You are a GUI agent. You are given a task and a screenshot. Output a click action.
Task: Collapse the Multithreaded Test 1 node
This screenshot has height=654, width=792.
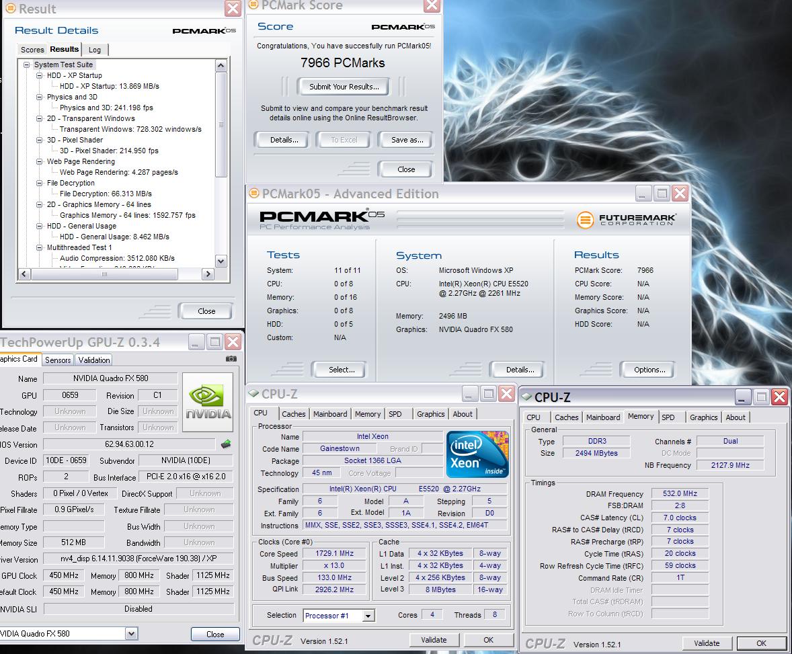click(x=40, y=247)
